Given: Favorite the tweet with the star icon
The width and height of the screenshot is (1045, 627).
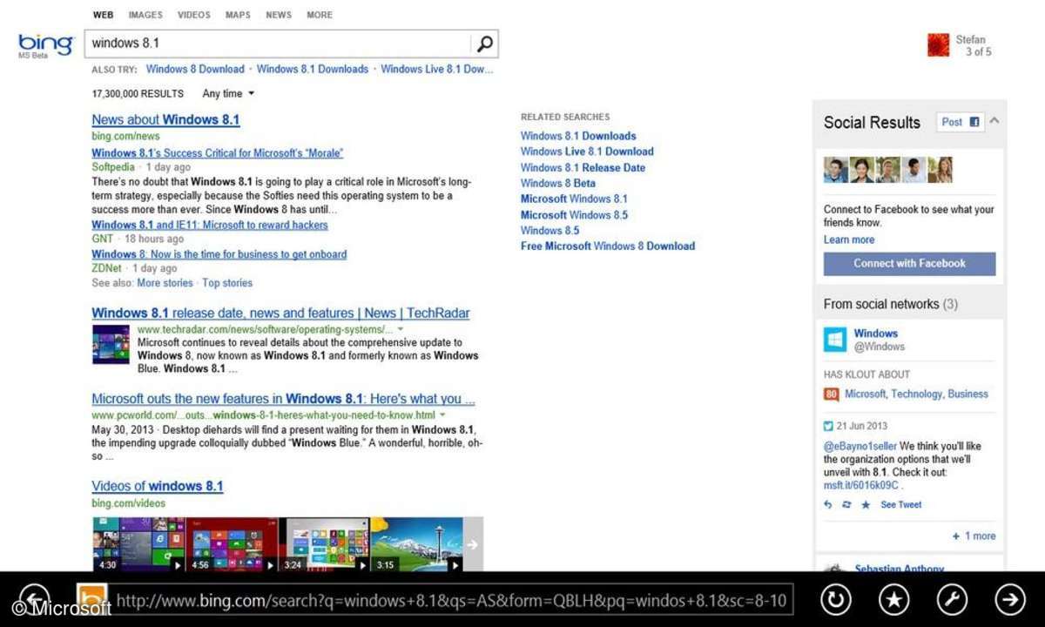Looking at the screenshot, I should (x=866, y=505).
